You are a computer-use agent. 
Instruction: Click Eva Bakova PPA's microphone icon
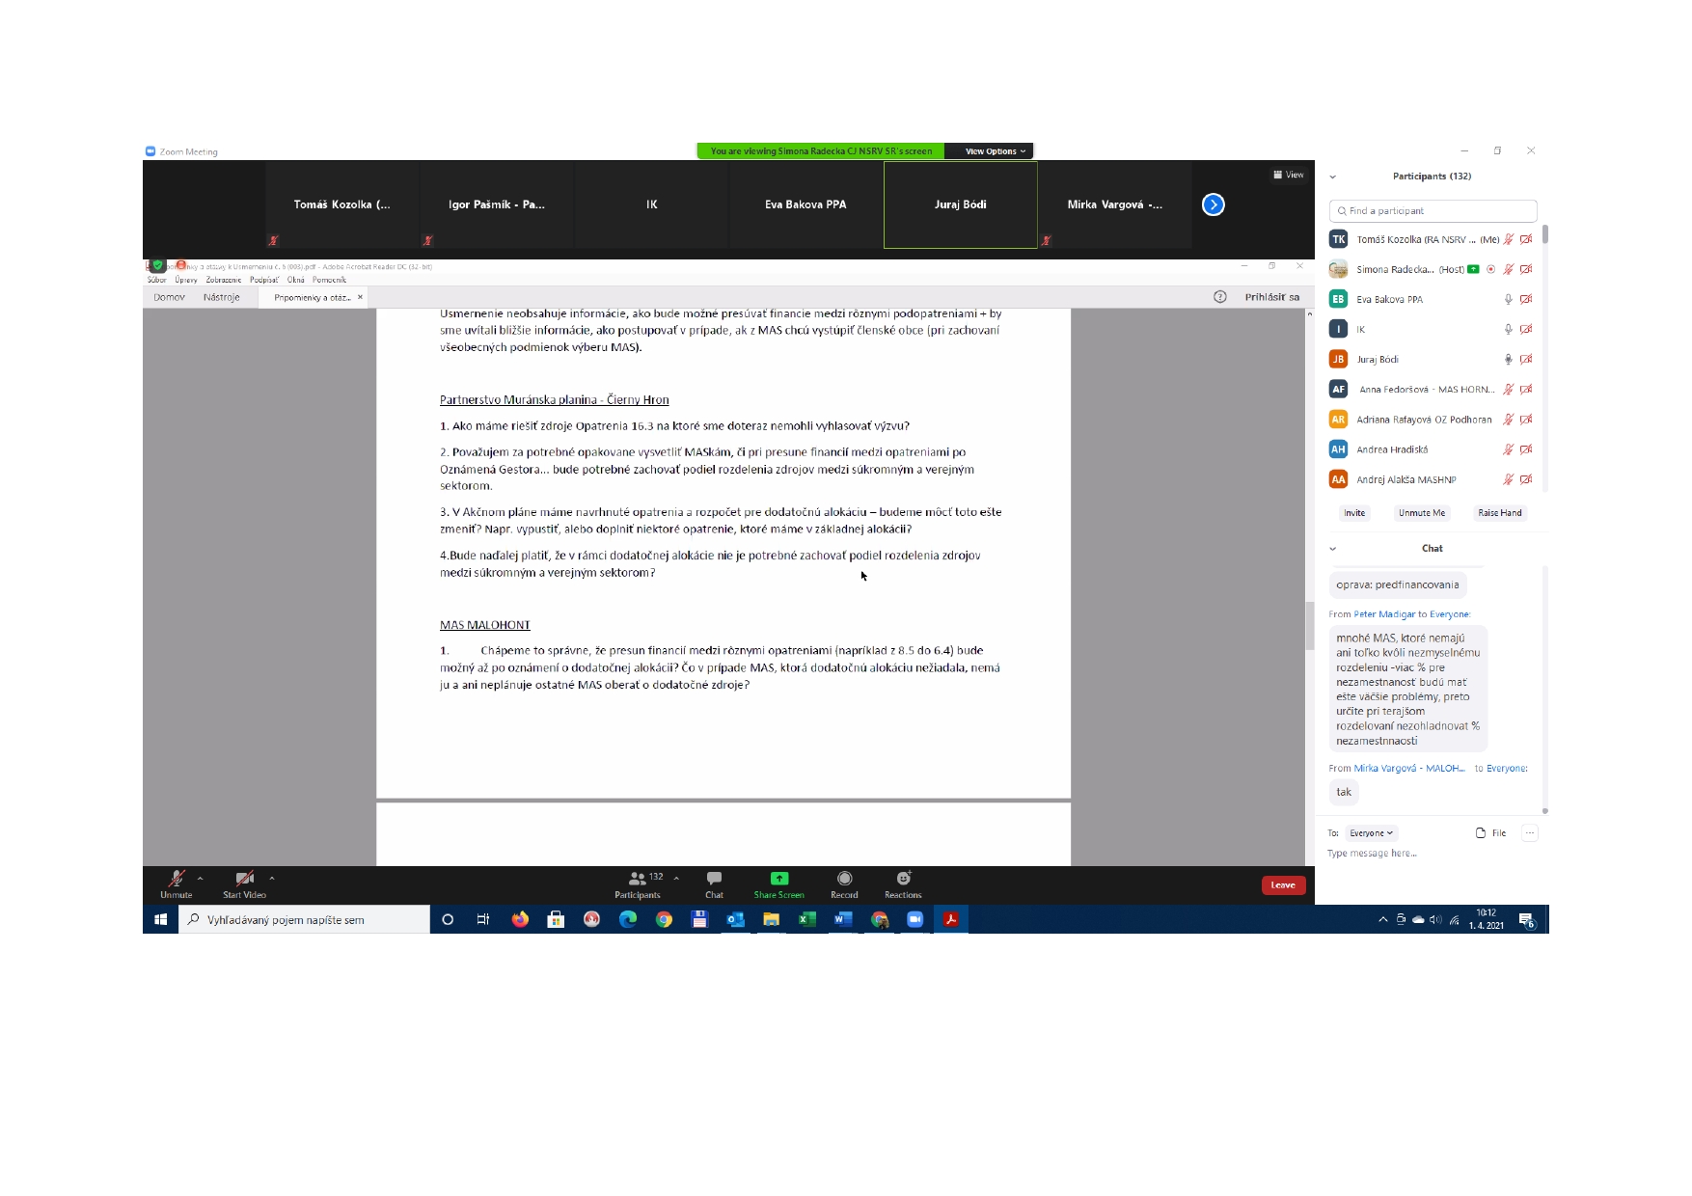(1509, 299)
